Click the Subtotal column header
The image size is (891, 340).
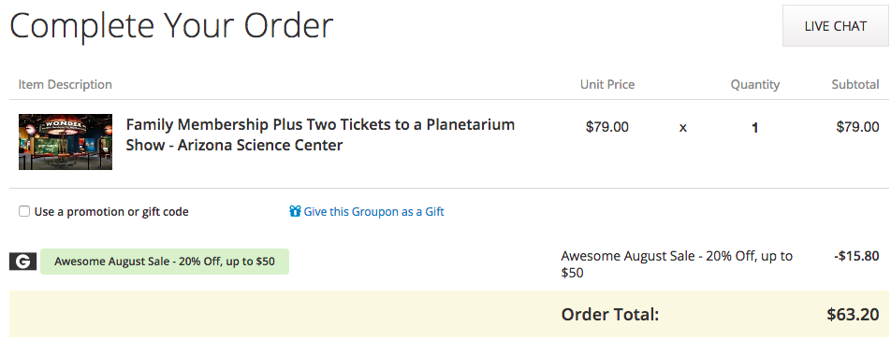855,85
